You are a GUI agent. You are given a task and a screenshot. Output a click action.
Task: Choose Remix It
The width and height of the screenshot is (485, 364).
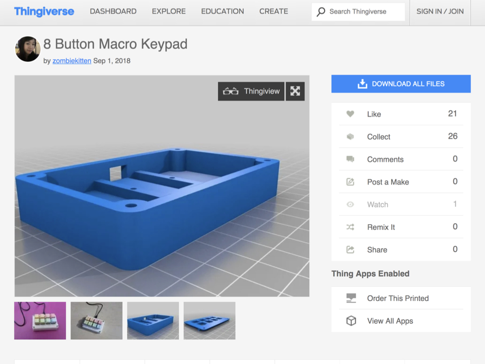pos(401,227)
